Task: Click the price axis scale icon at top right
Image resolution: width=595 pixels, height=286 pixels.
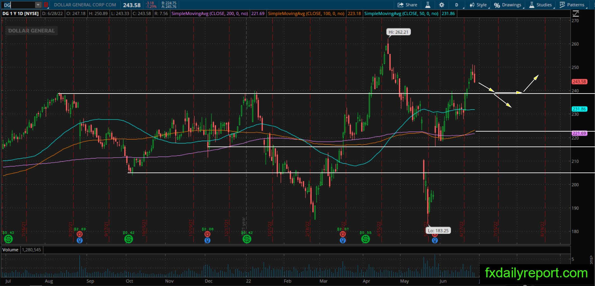Action: (x=575, y=14)
